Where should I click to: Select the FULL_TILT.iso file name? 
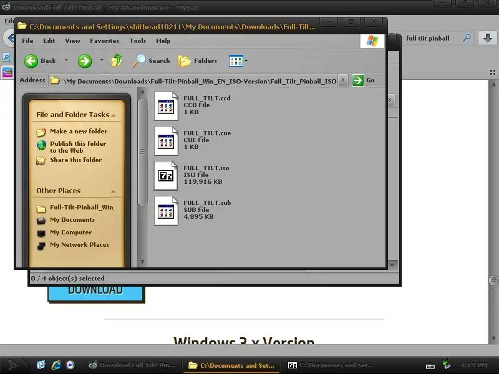(206, 168)
